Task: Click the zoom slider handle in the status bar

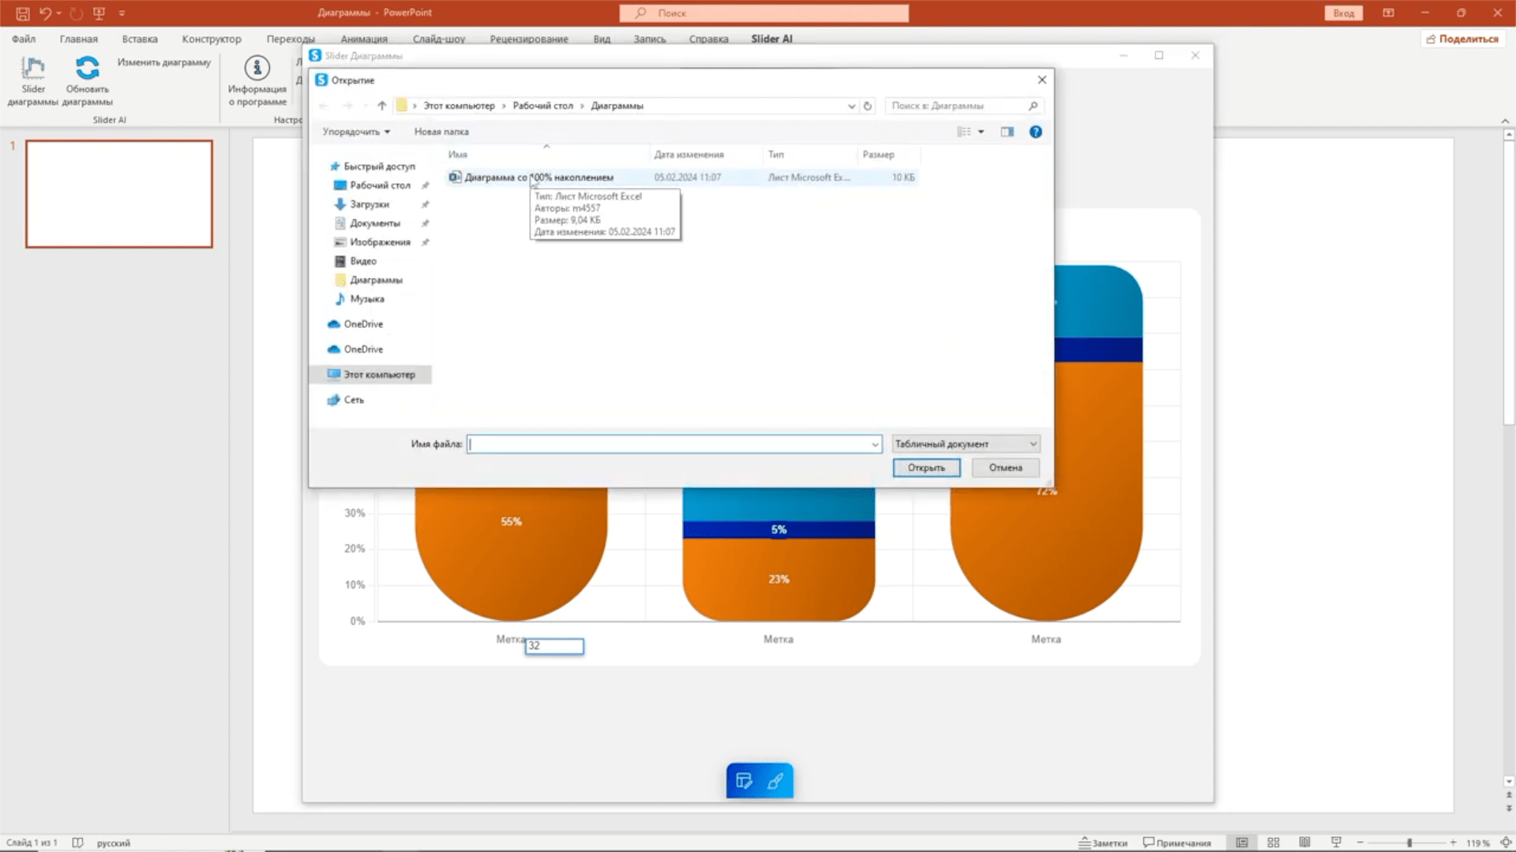Action: click(x=1409, y=843)
